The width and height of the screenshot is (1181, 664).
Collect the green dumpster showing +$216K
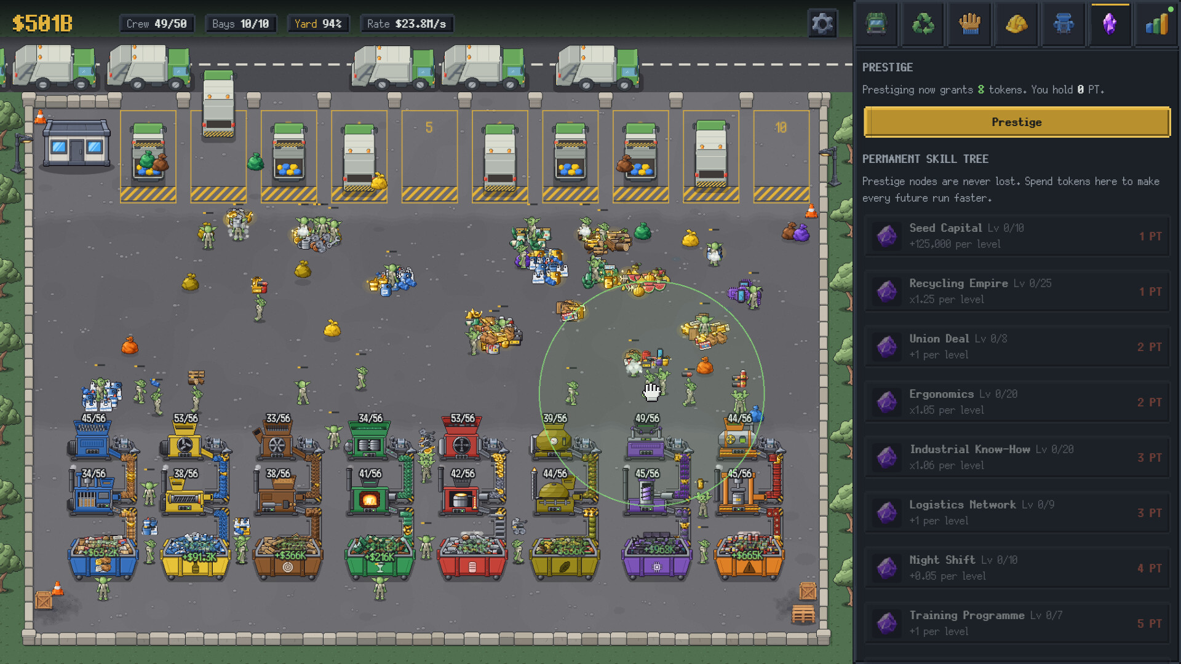click(380, 556)
